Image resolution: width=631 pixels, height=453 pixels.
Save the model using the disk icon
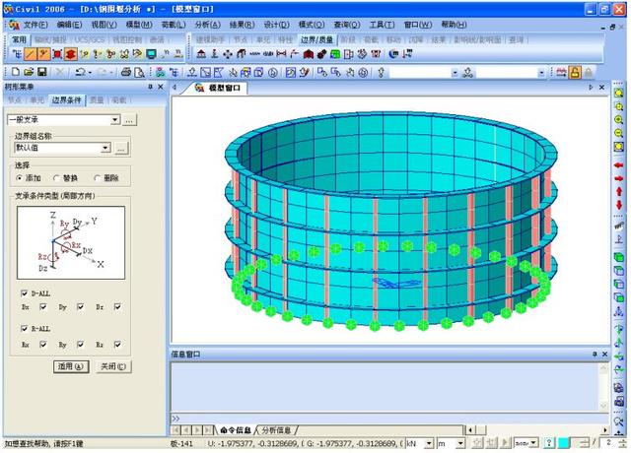41,73
